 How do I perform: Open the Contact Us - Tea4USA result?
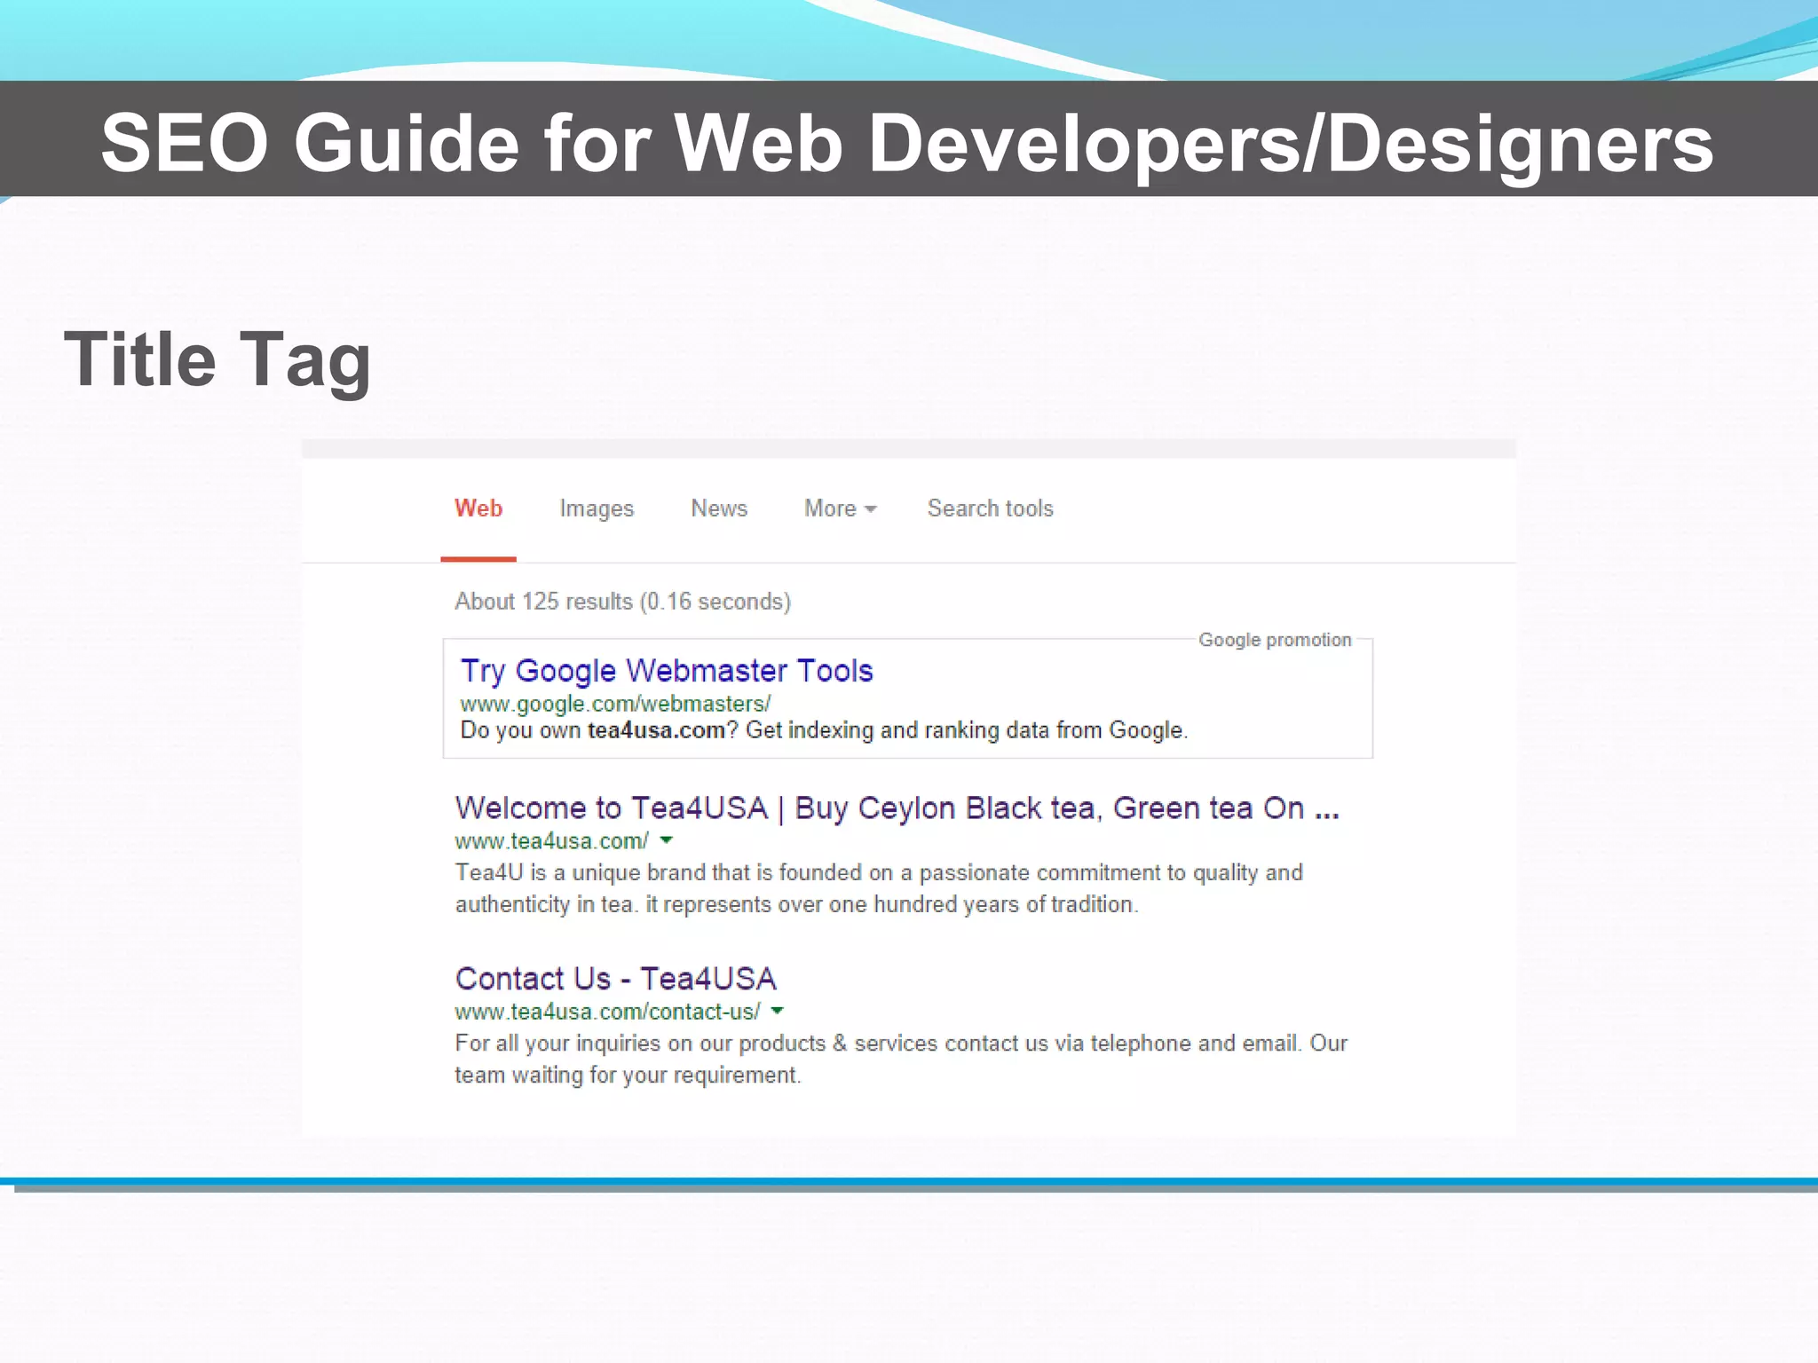(616, 979)
